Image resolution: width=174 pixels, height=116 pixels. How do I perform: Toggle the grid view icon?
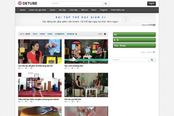point(105,34)
